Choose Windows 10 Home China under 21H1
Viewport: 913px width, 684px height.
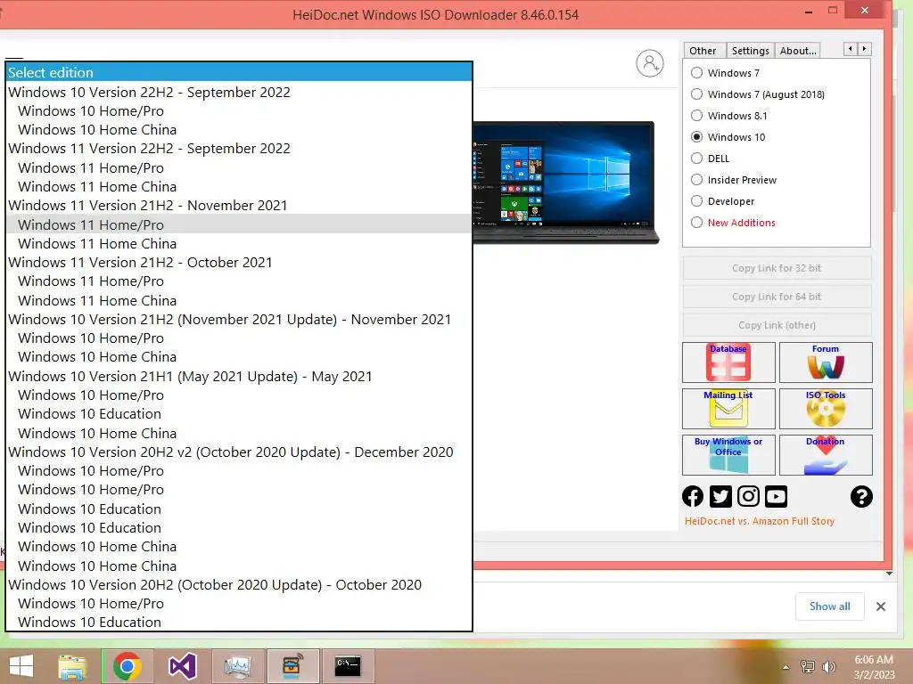point(239,433)
